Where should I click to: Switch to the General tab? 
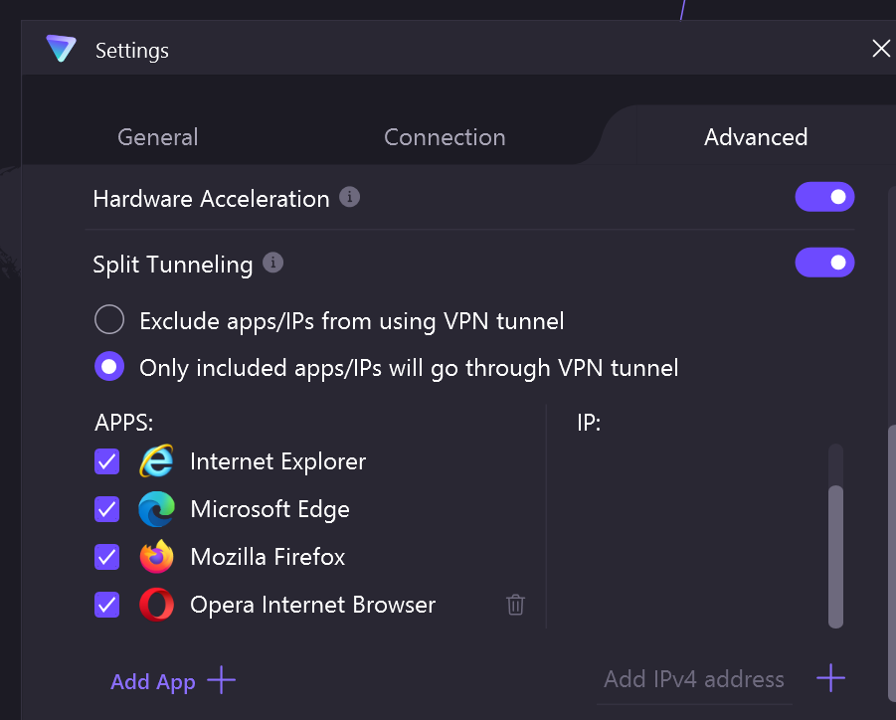158,137
